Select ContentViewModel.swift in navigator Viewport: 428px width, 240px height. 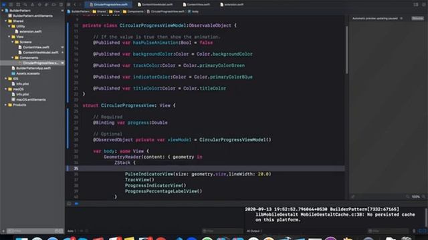coord(40,53)
